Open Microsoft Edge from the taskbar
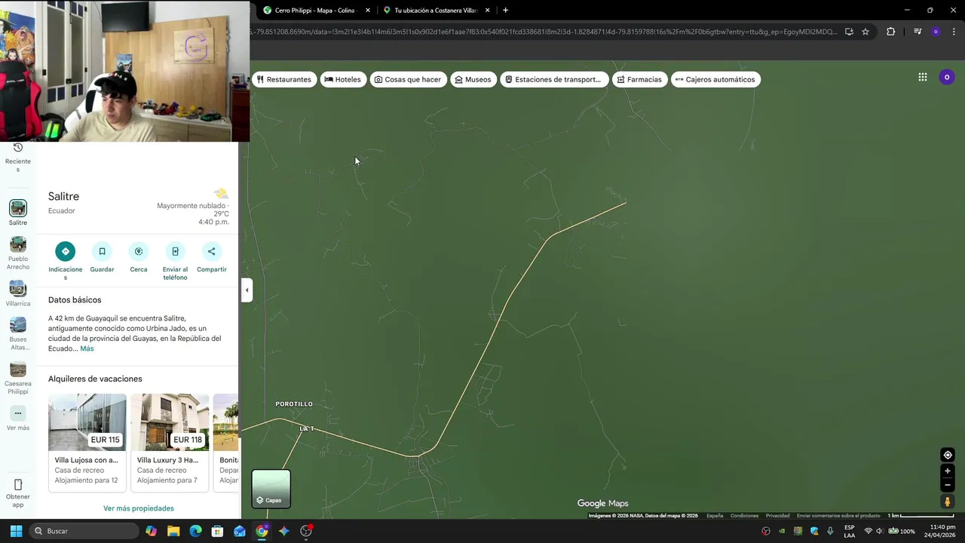 coord(195,531)
